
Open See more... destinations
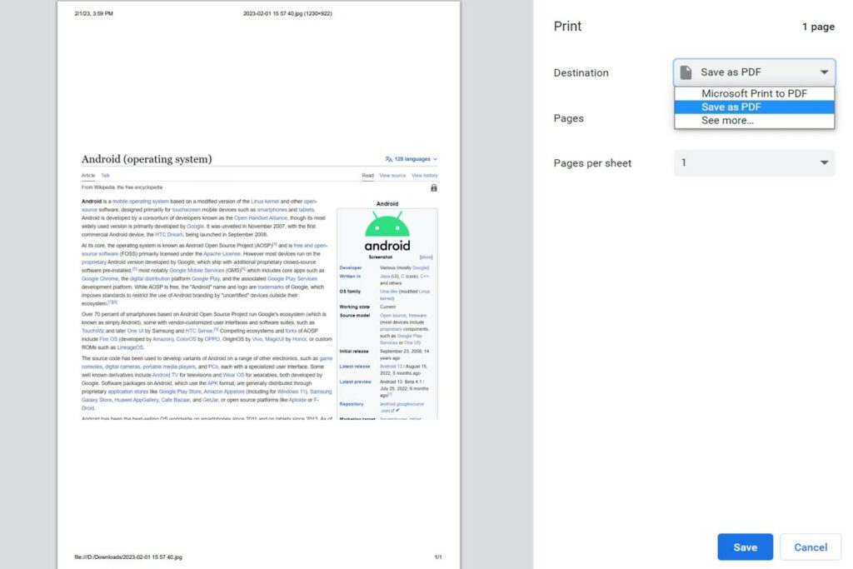(x=754, y=121)
